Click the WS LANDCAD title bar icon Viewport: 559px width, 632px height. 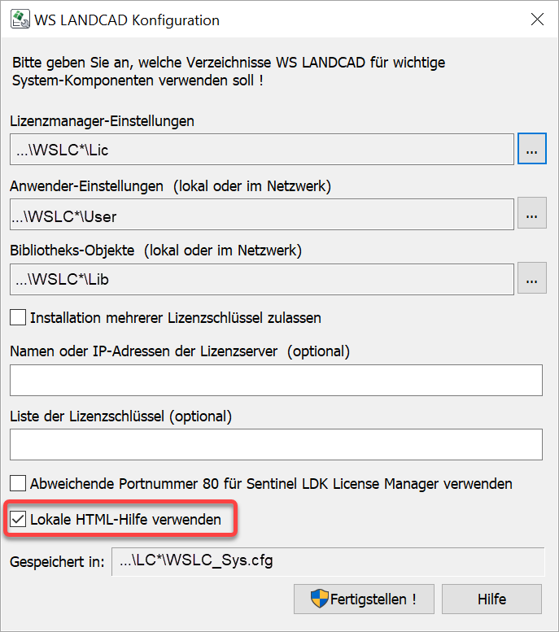(x=18, y=20)
